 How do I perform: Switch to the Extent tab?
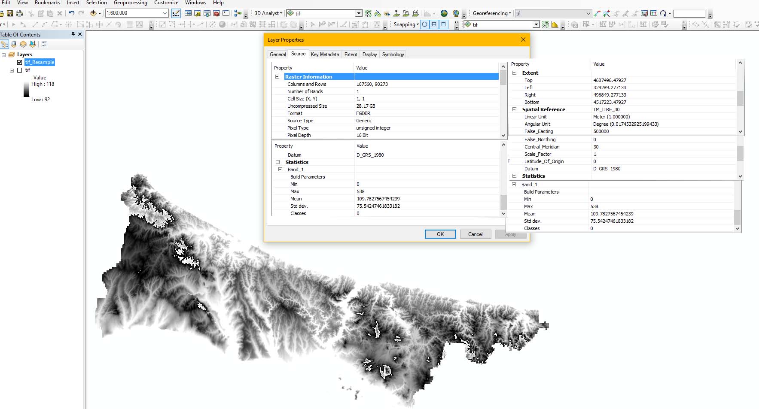351,55
